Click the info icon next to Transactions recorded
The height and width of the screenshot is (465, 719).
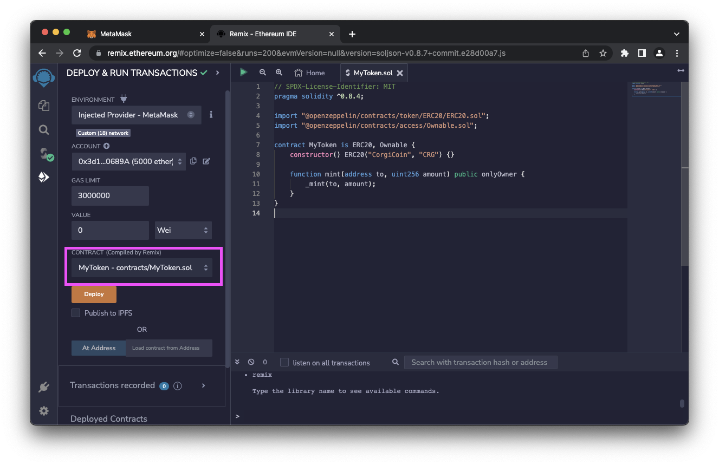(x=177, y=386)
